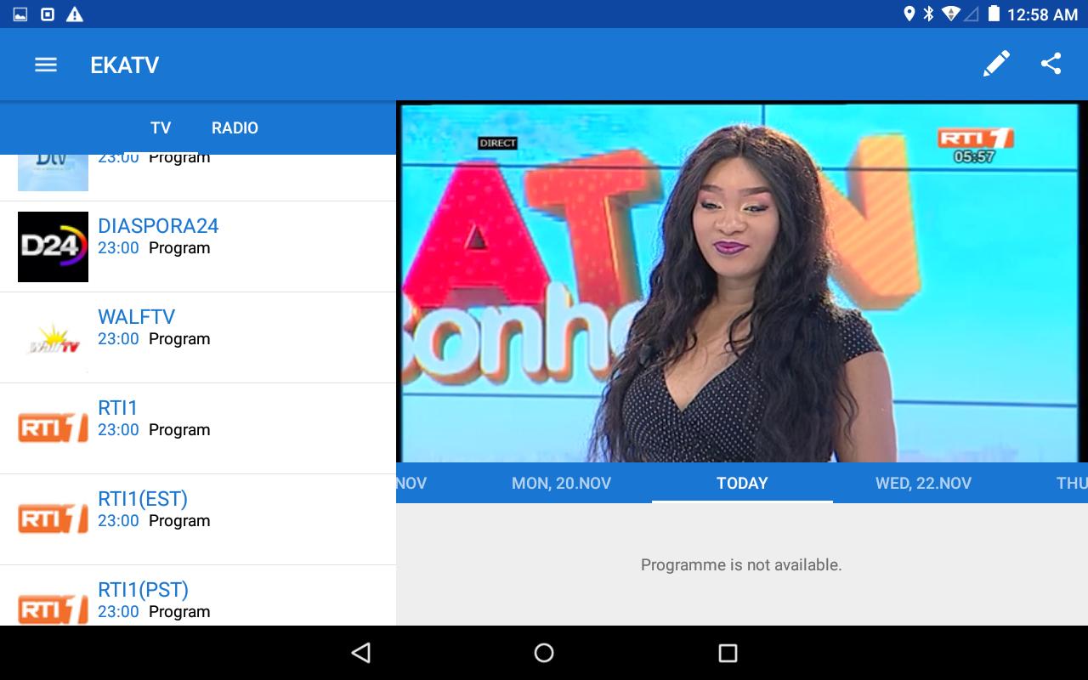Tap the Android home button
The image size is (1088, 680).
tap(544, 653)
